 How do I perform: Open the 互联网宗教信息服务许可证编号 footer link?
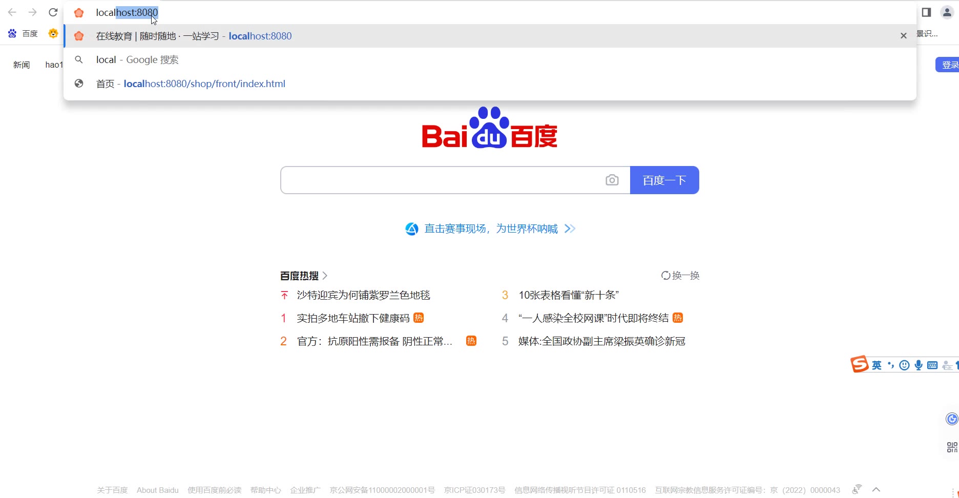(x=747, y=490)
